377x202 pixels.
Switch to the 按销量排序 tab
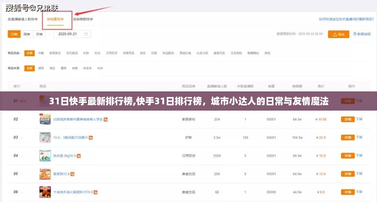(56, 19)
